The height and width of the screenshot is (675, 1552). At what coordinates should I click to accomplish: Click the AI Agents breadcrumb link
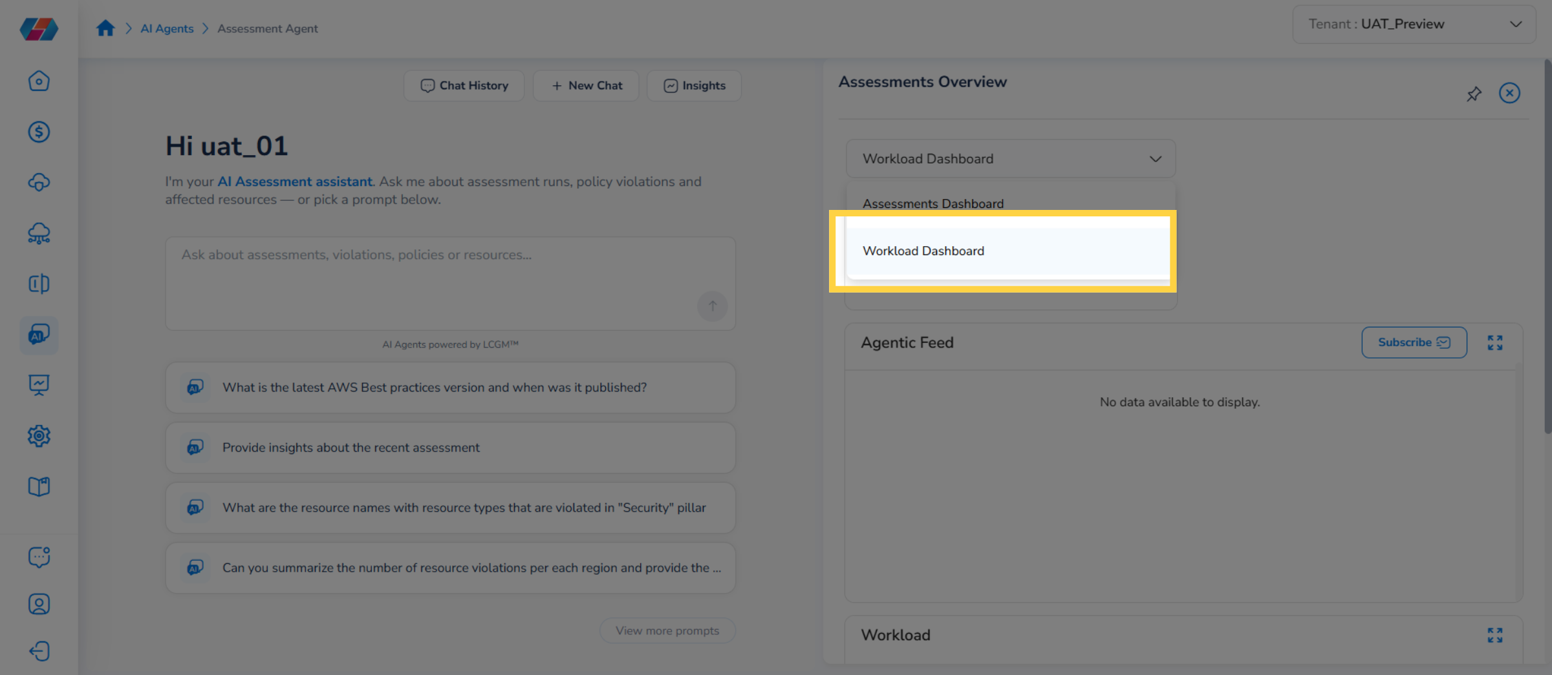(167, 28)
